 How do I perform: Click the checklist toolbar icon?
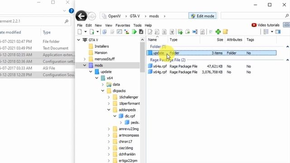coord(119,32)
